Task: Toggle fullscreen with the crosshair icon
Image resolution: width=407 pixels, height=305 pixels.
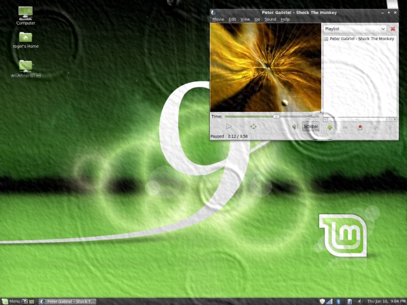Action: click(253, 126)
